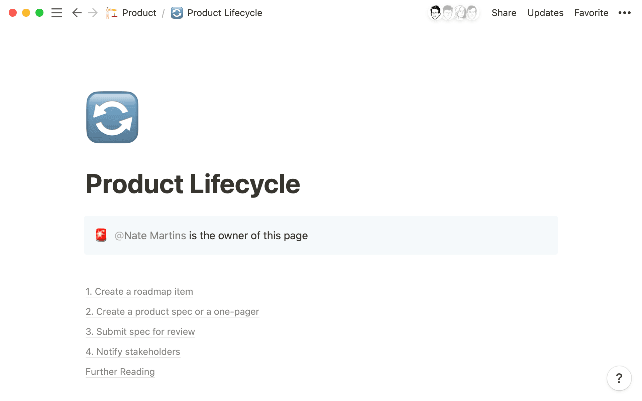Jump to "1. Create a roadmap item"
Image resolution: width=642 pixels, height=401 pixels.
[139, 291]
